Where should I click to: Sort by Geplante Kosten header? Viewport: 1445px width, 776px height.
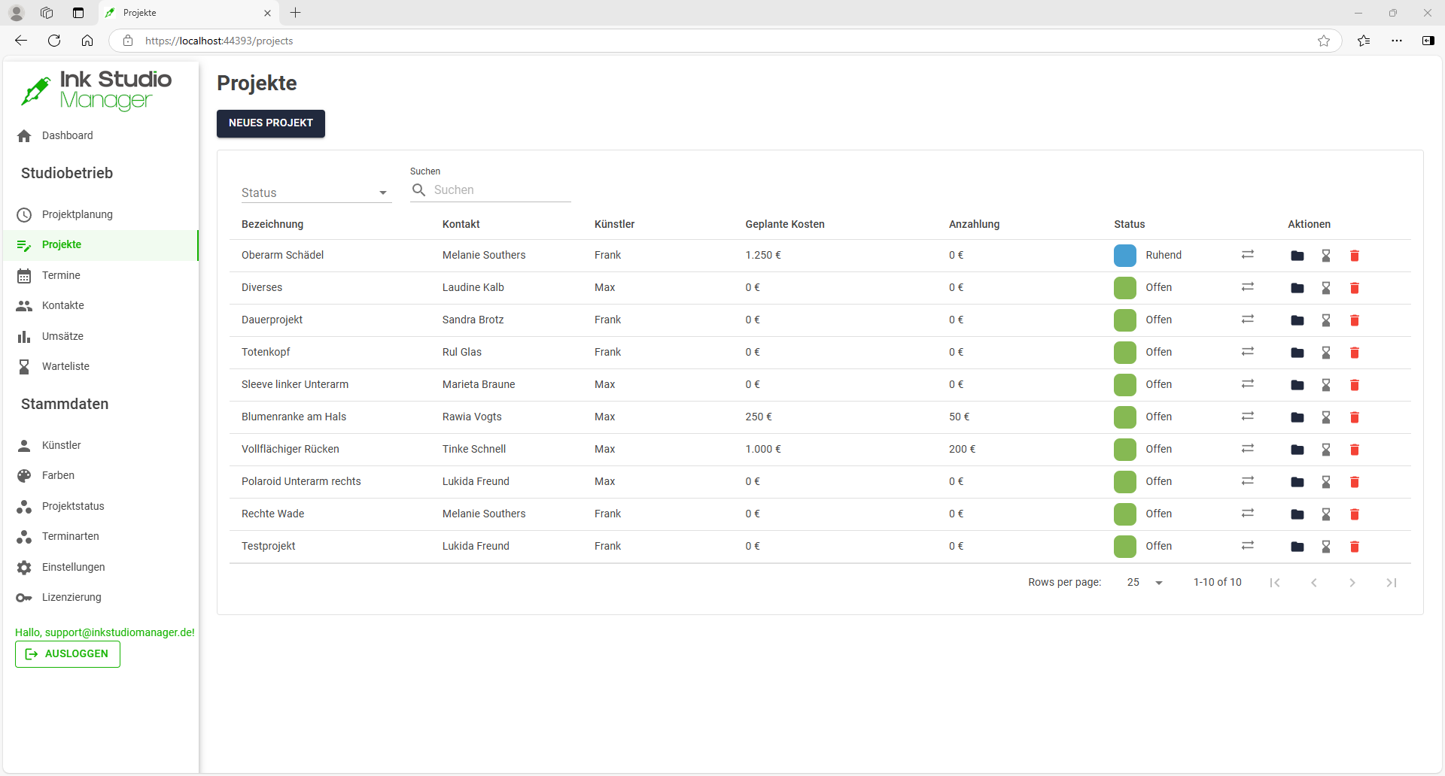click(785, 224)
